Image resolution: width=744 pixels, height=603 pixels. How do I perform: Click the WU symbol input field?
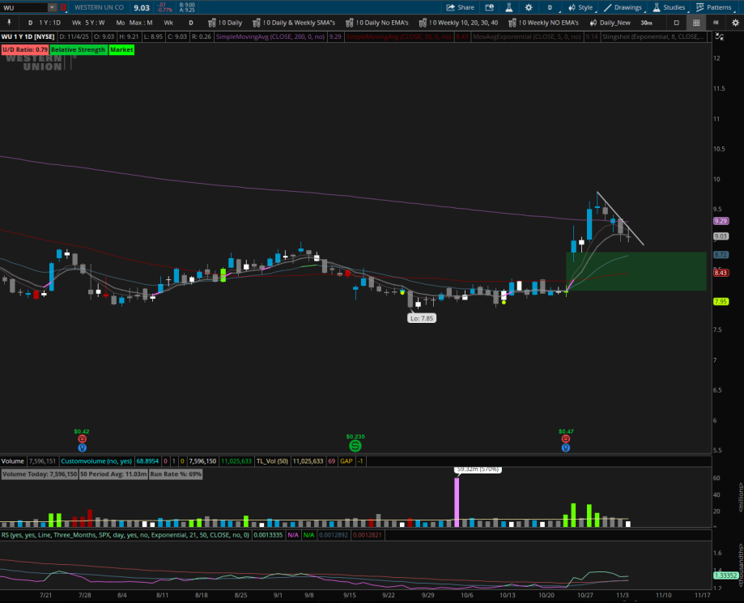pyautogui.click(x=24, y=7)
